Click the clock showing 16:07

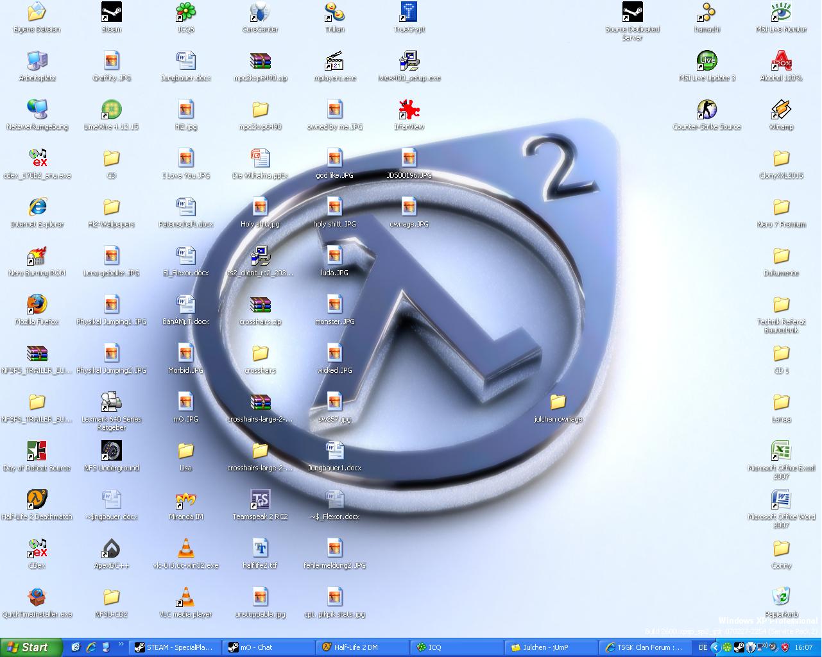click(804, 647)
